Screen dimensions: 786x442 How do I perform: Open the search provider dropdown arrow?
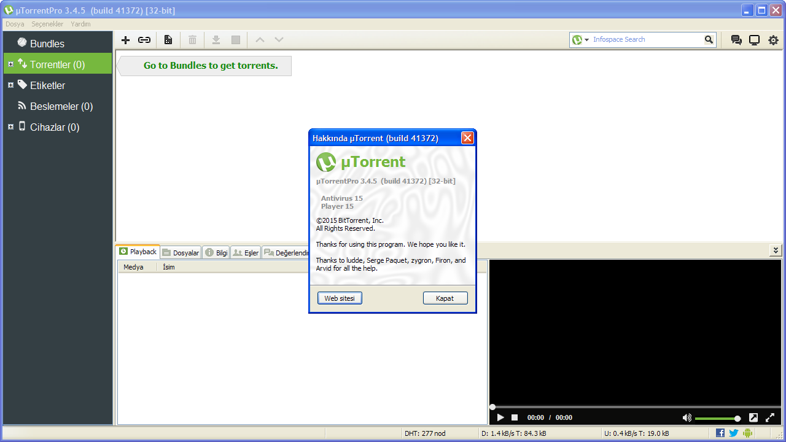click(586, 40)
